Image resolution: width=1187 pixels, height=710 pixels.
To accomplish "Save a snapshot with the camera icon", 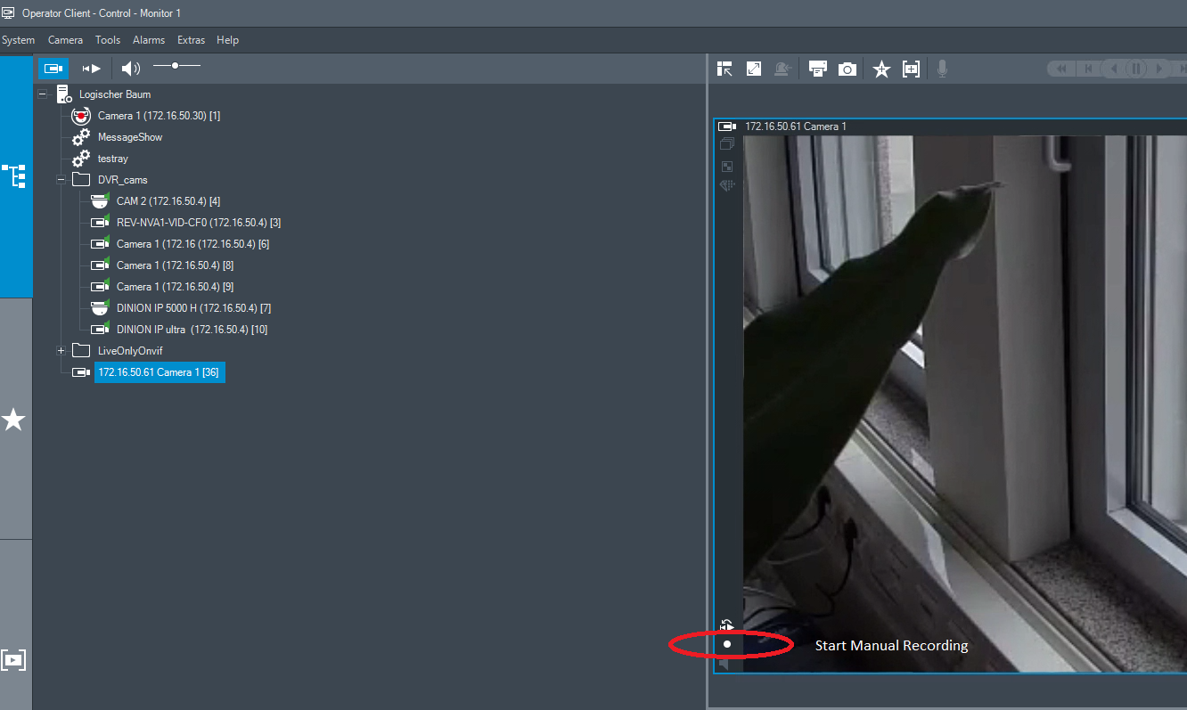I will [x=847, y=69].
